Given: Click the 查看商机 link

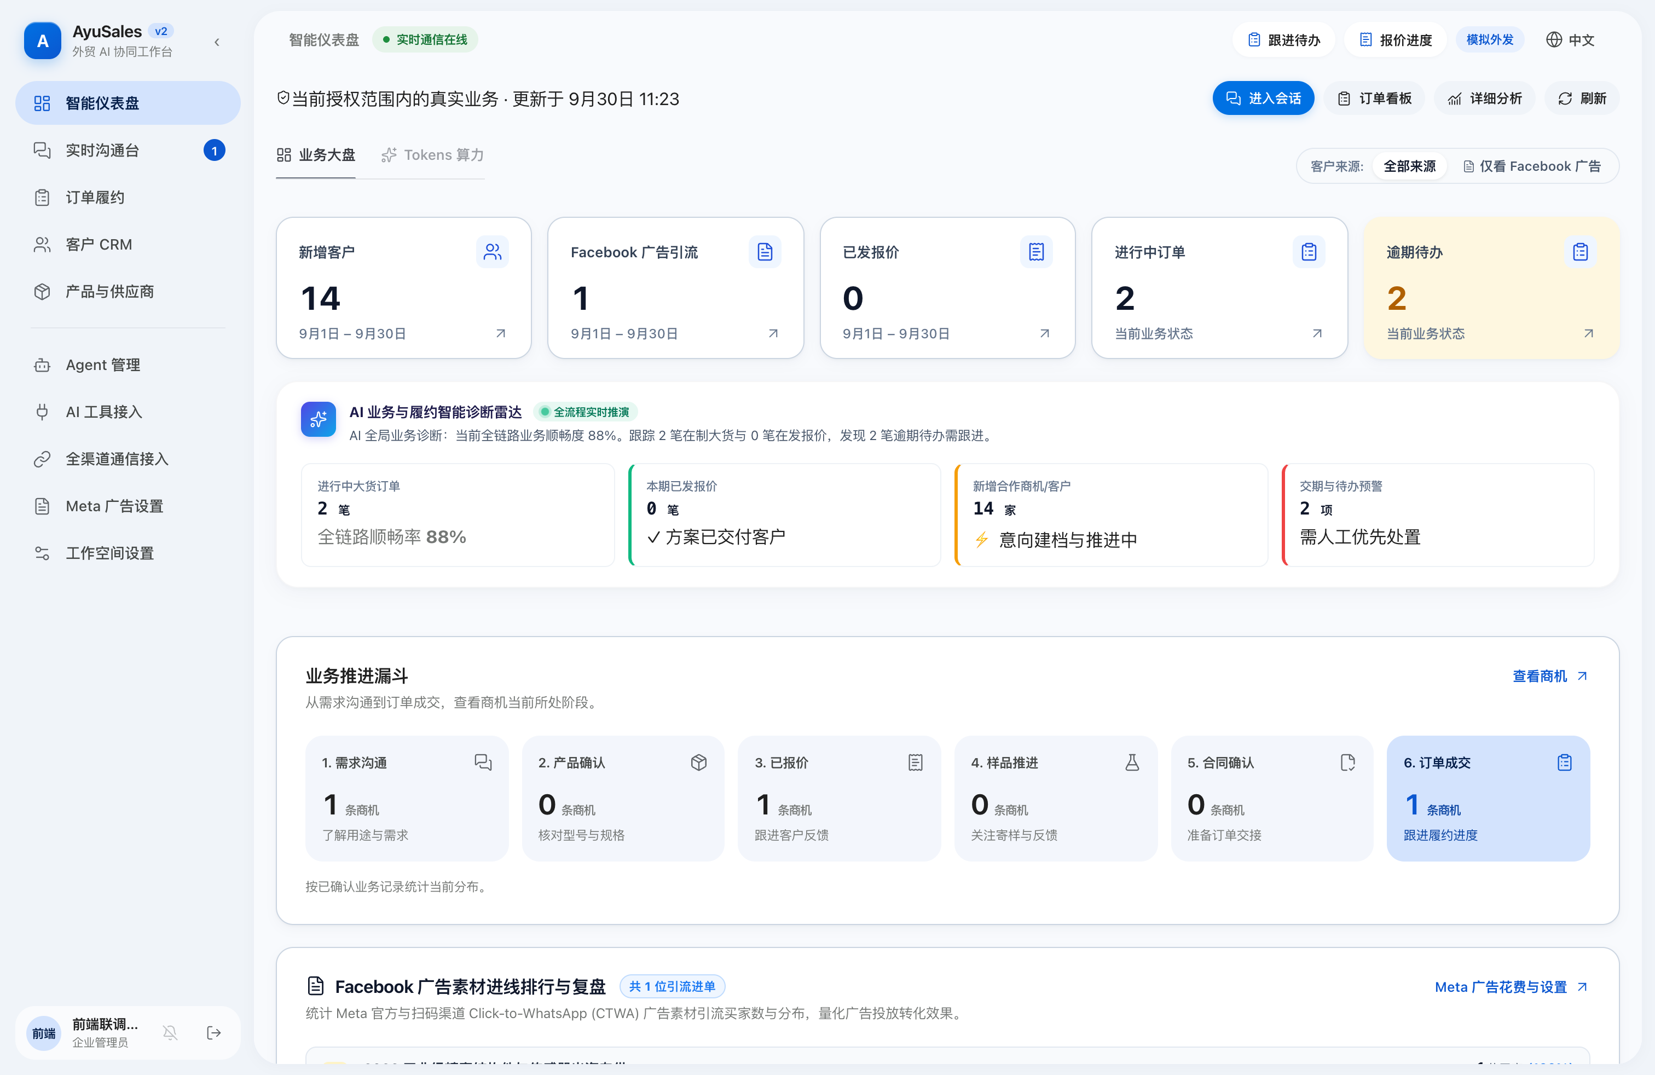Looking at the screenshot, I should 1550,676.
